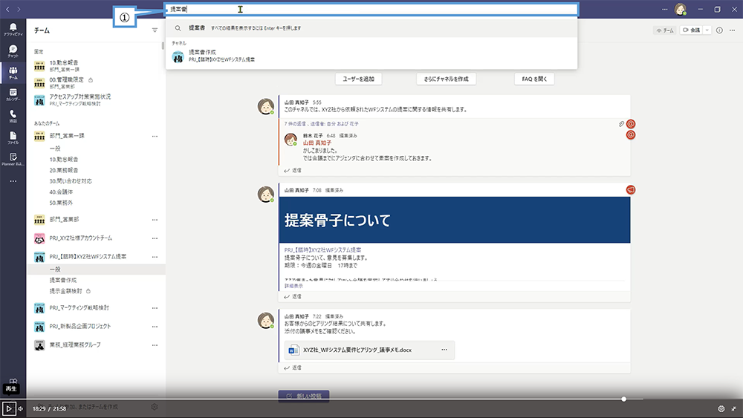Click the ユーザーを追加 button
The width and height of the screenshot is (743, 418).
click(358, 79)
